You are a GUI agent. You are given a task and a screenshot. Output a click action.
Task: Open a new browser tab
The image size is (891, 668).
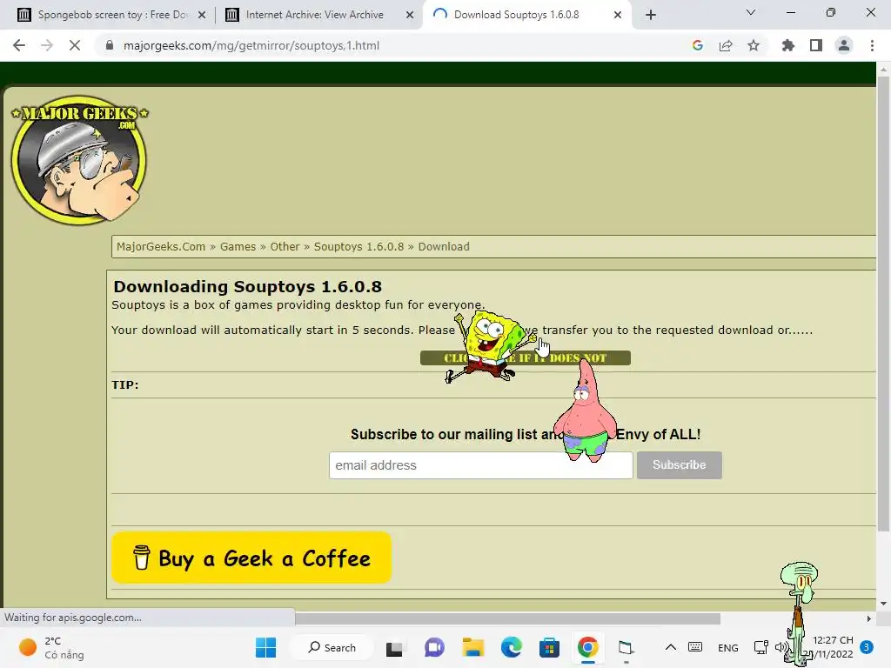click(651, 15)
